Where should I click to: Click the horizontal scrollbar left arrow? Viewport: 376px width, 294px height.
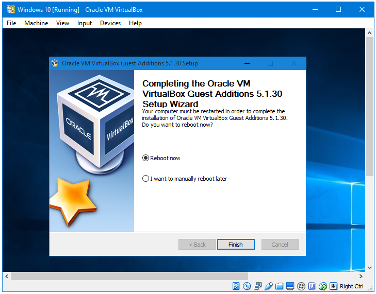click(x=7, y=276)
